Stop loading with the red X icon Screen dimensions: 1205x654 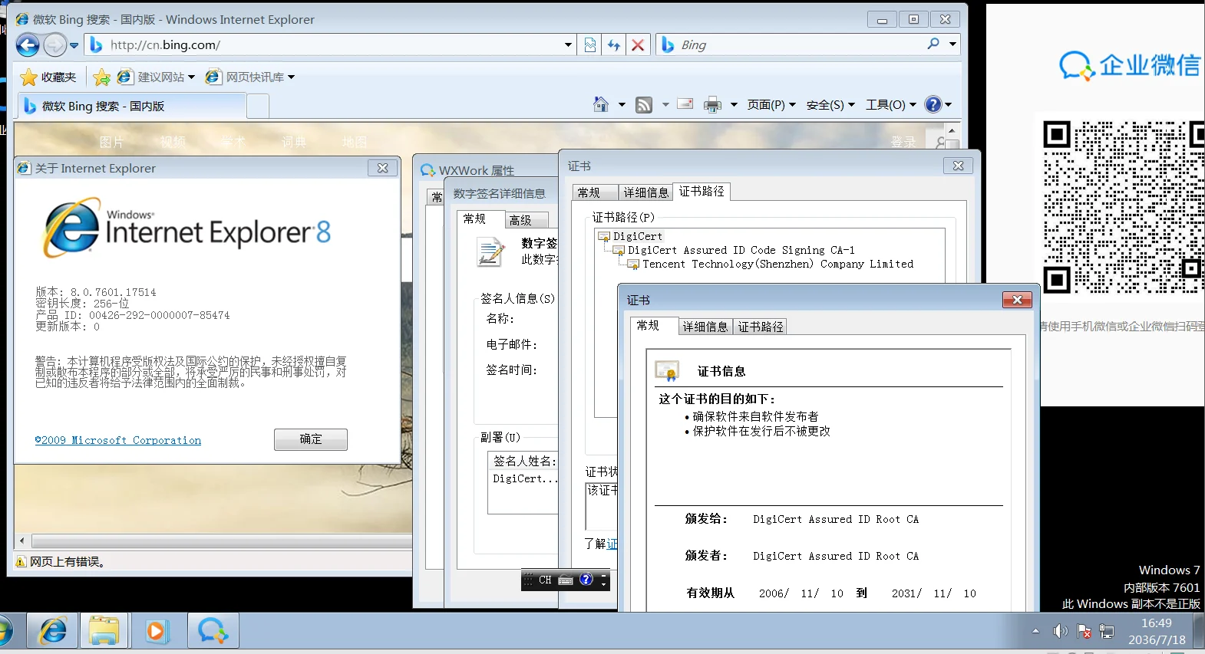(x=638, y=45)
